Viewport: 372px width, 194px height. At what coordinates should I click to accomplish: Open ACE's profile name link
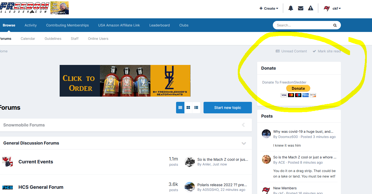282,162
